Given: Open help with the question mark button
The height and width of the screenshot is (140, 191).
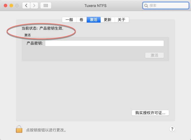Looking at the screenshot, I should coord(172,129).
